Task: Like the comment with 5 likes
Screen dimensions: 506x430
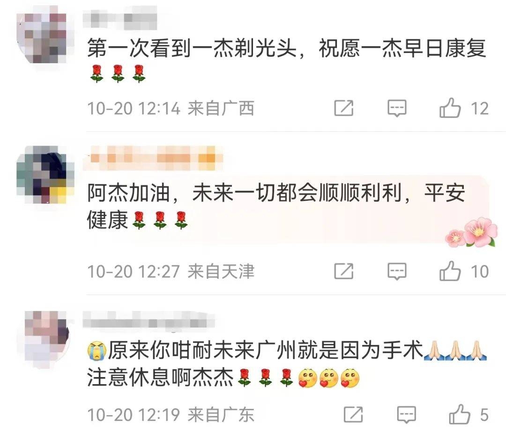Action: click(x=459, y=414)
